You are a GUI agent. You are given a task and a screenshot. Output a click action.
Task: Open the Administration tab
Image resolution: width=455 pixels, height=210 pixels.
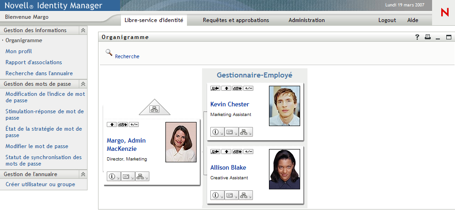pos(307,20)
